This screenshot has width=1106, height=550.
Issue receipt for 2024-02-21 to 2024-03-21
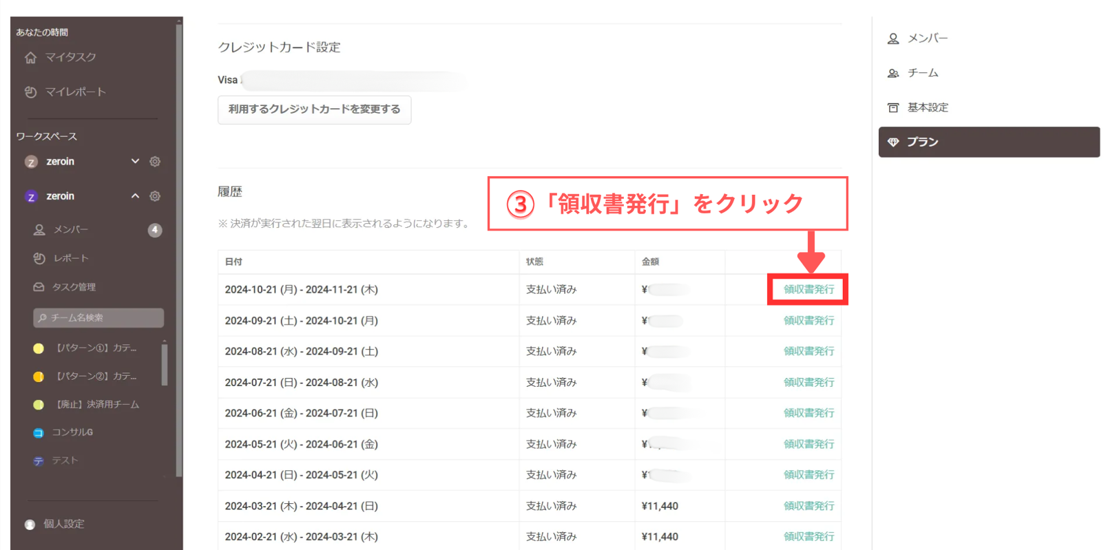(808, 536)
